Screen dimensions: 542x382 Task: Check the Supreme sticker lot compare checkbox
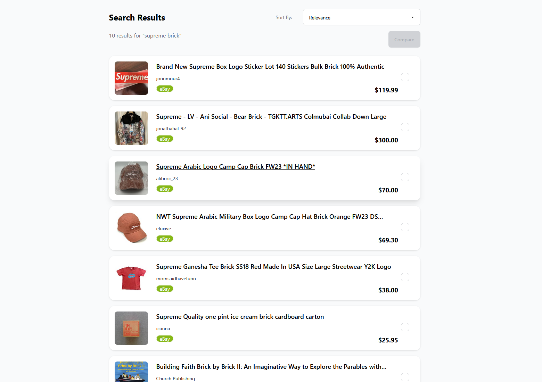[x=405, y=77]
